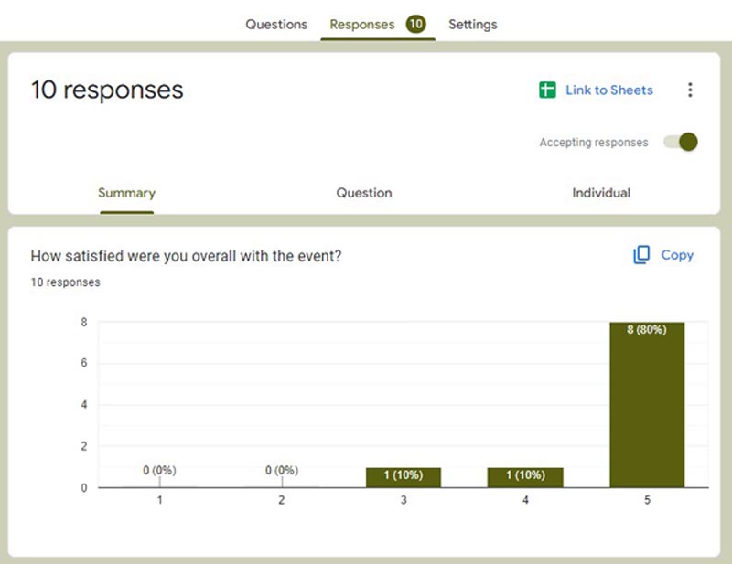
Task: Switch to the Question view tab
Action: 364,193
